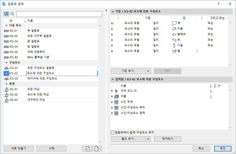Click the search magnifier icon

pyautogui.click(x=12, y=14)
